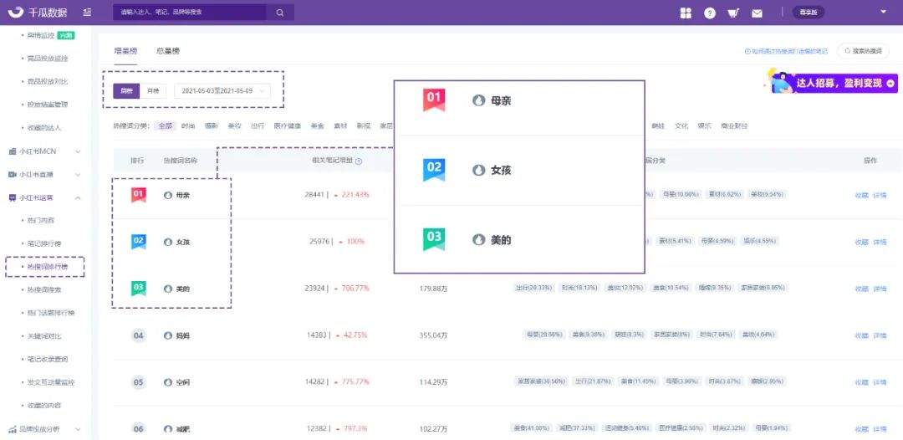Click 收藏 in the 母亲 row

(861, 195)
